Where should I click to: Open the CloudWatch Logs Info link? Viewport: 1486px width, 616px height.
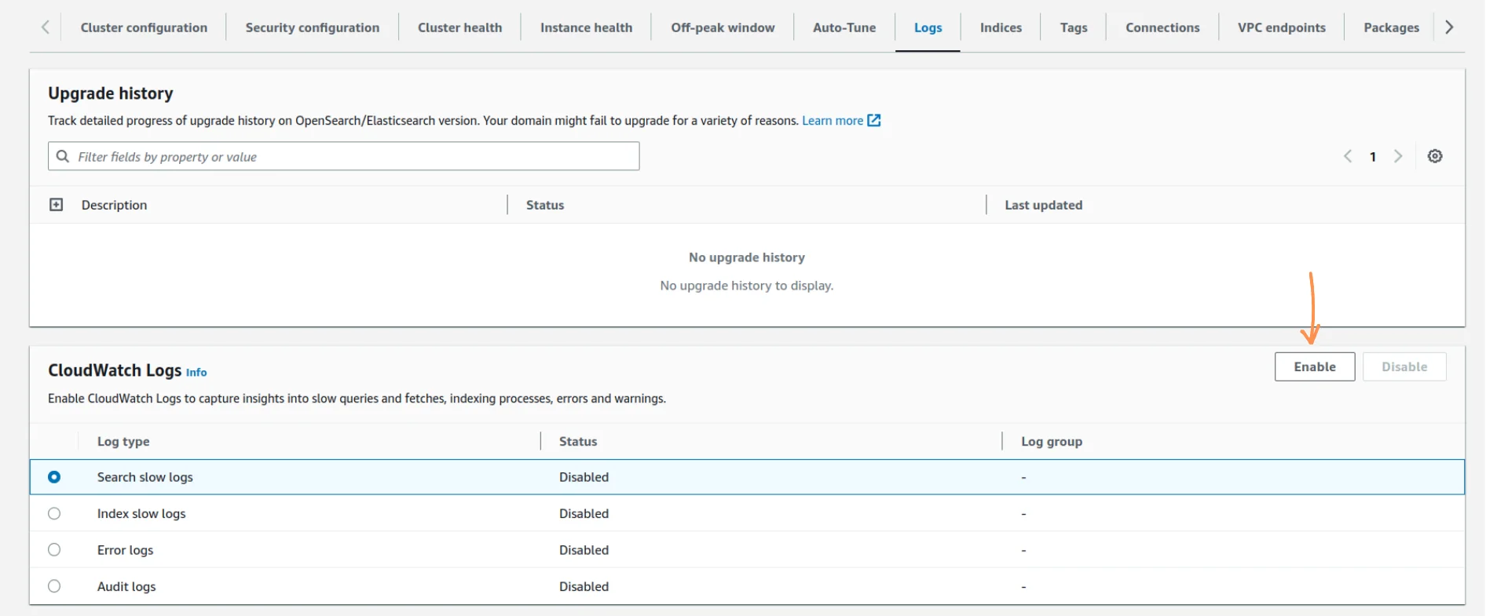tap(196, 373)
